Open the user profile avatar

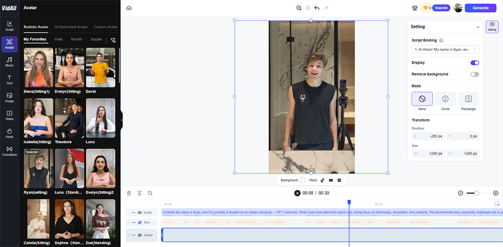click(458, 8)
